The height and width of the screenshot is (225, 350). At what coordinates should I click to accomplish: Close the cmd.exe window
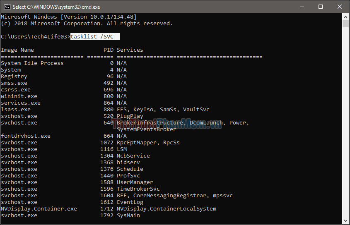339,7
